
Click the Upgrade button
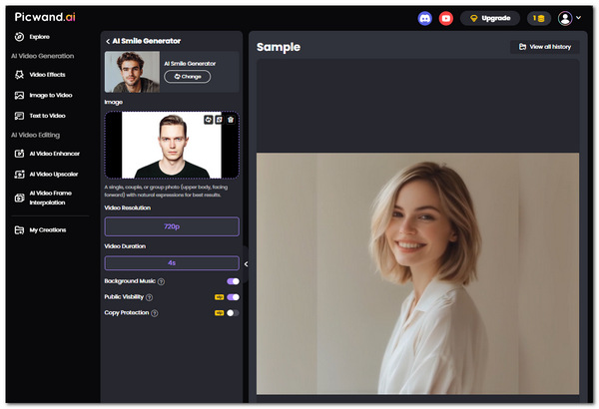tap(489, 18)
